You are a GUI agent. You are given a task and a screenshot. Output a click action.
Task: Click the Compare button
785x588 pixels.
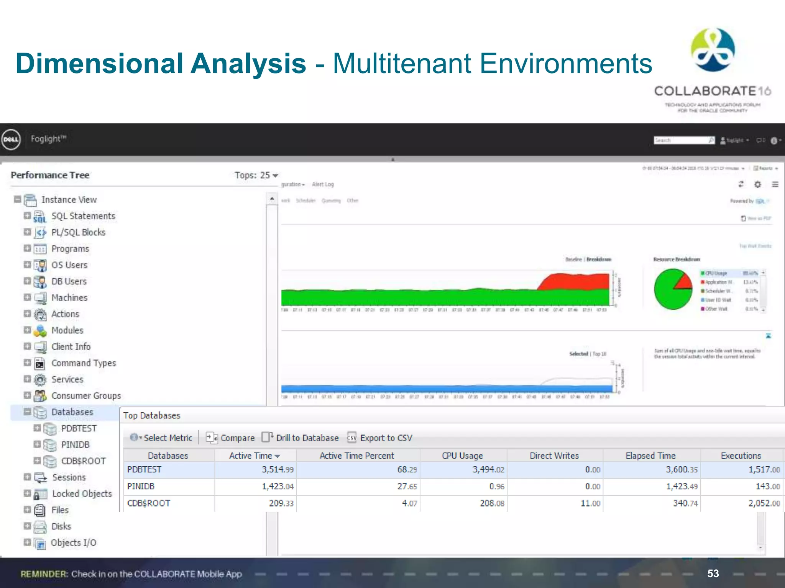tap(230, 438)
